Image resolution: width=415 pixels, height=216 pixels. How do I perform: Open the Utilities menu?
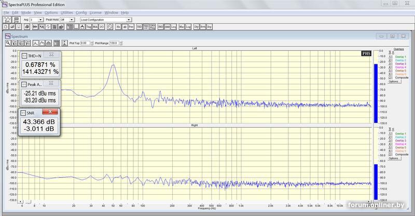pos(67,12)
